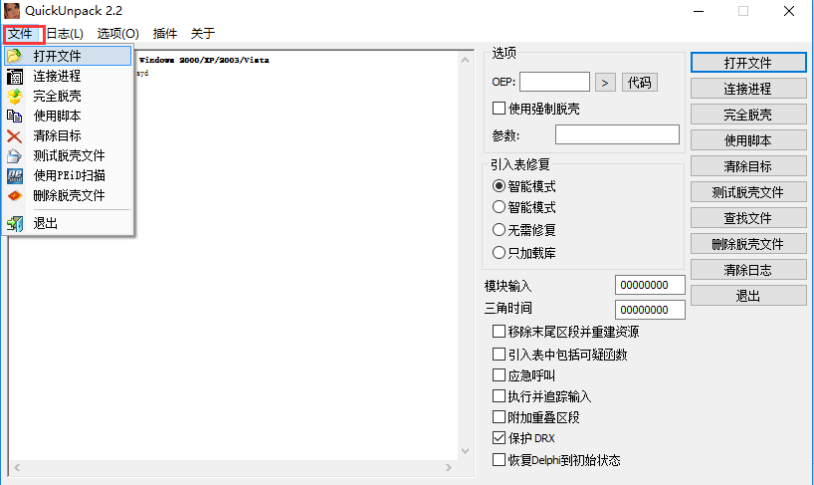The height and width of the screenshot is (485, 814).
Task: Click the 代码 button
Action: pyautogui.click(x=640, y=82)
